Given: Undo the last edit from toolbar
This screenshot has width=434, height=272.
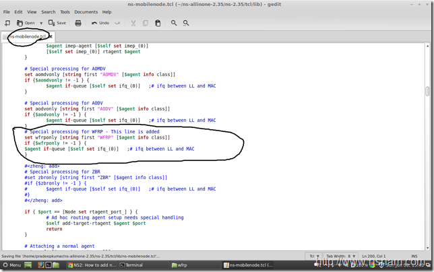Looking at the screenshot, I should [100, 23].
